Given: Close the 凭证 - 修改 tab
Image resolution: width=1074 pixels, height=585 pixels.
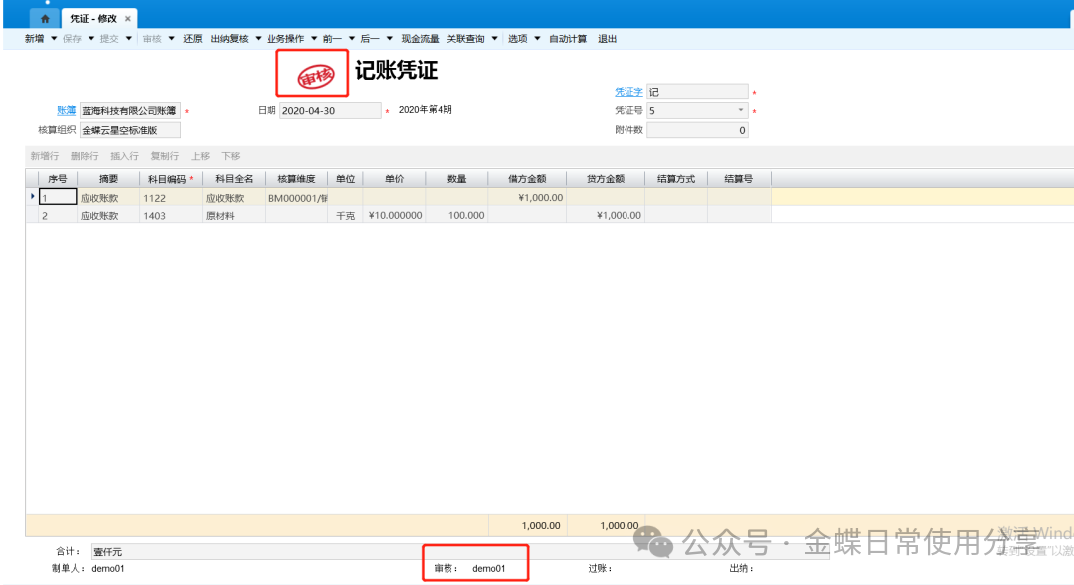Looking at the screenshot, I should 127,19.
